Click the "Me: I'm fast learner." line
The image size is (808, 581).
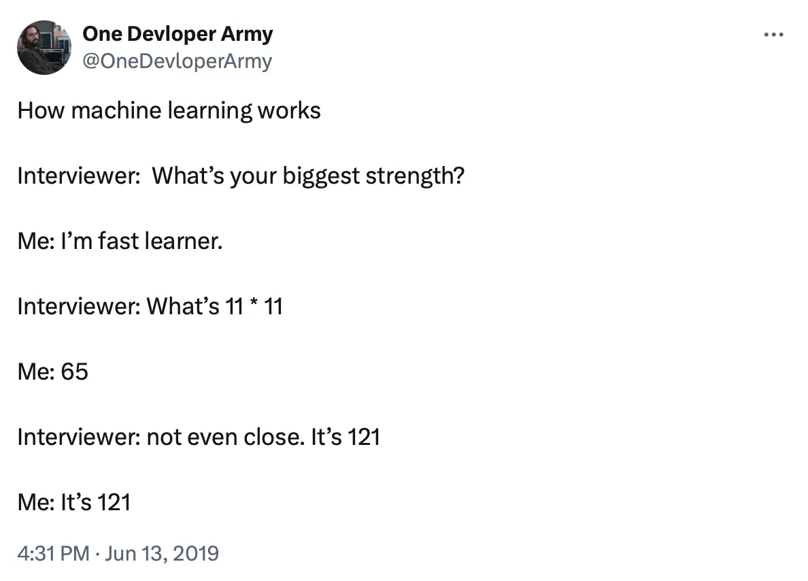120,241
